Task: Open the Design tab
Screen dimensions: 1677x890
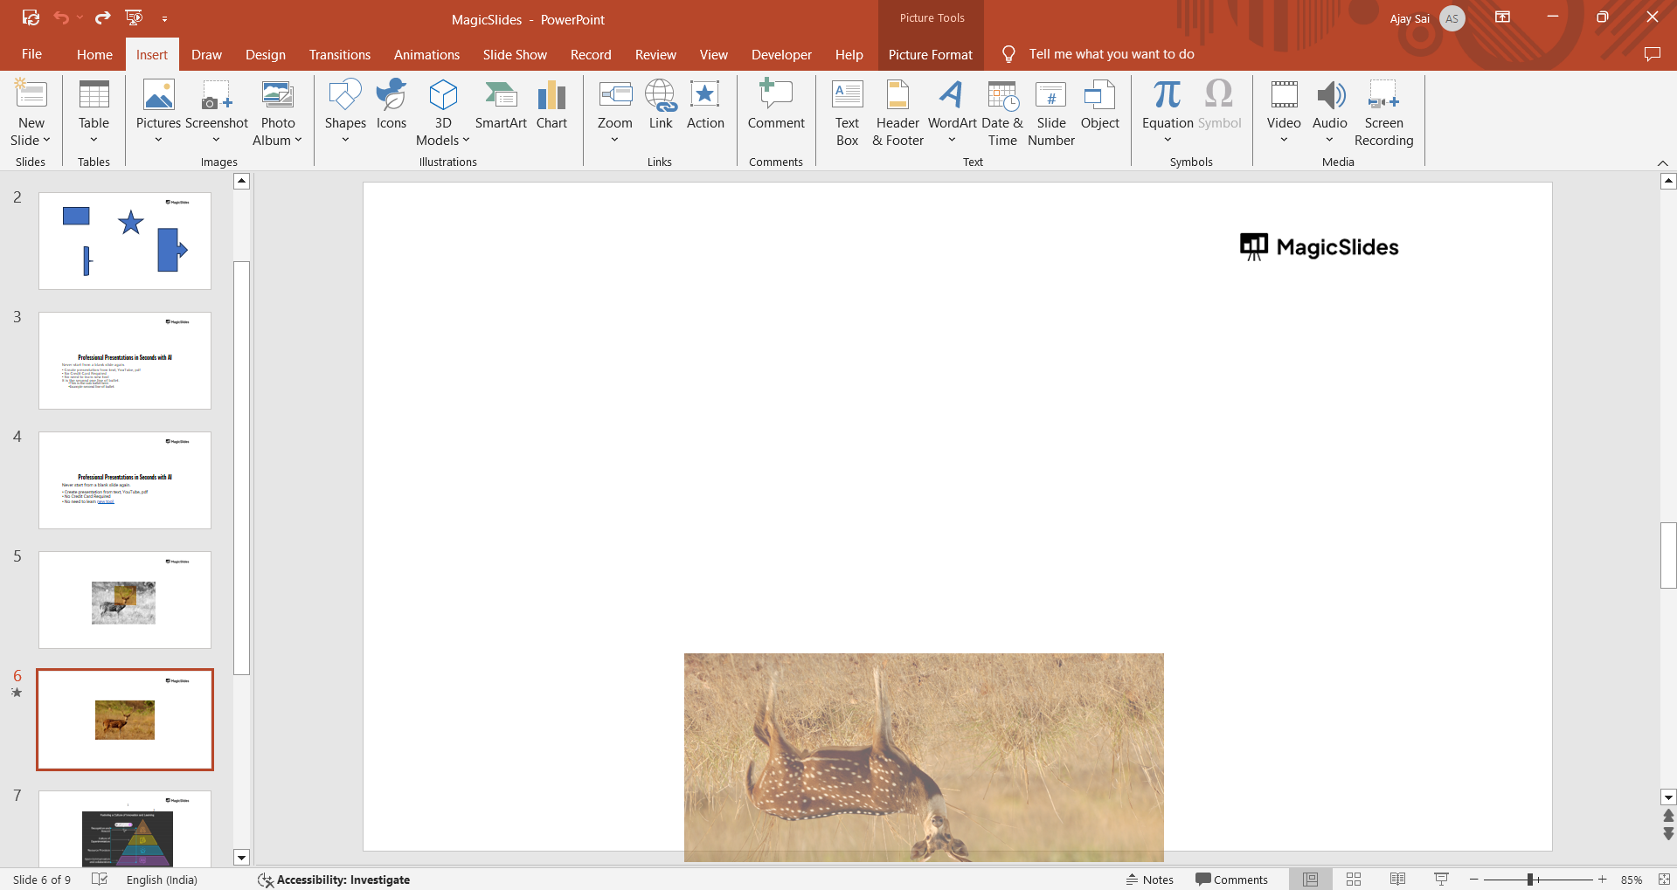Action: (265, 54)
